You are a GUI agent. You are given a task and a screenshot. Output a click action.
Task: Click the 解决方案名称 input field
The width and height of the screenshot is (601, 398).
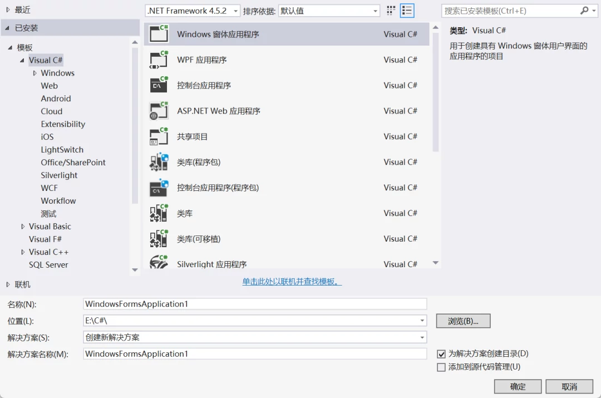point(255,353)
